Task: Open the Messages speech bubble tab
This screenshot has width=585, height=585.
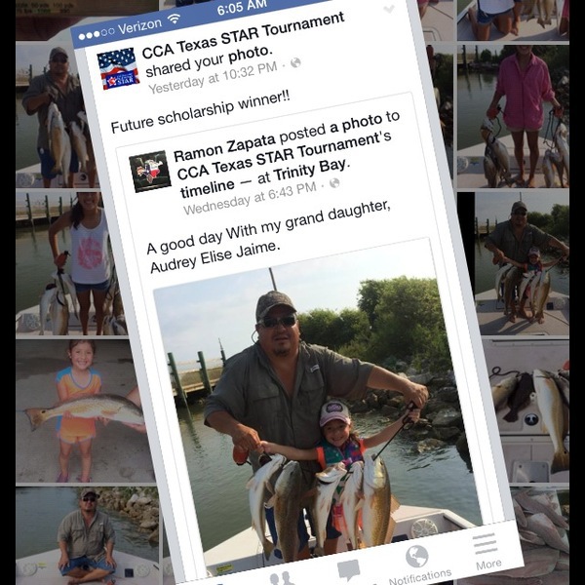Action: click(x=348, y=570)
